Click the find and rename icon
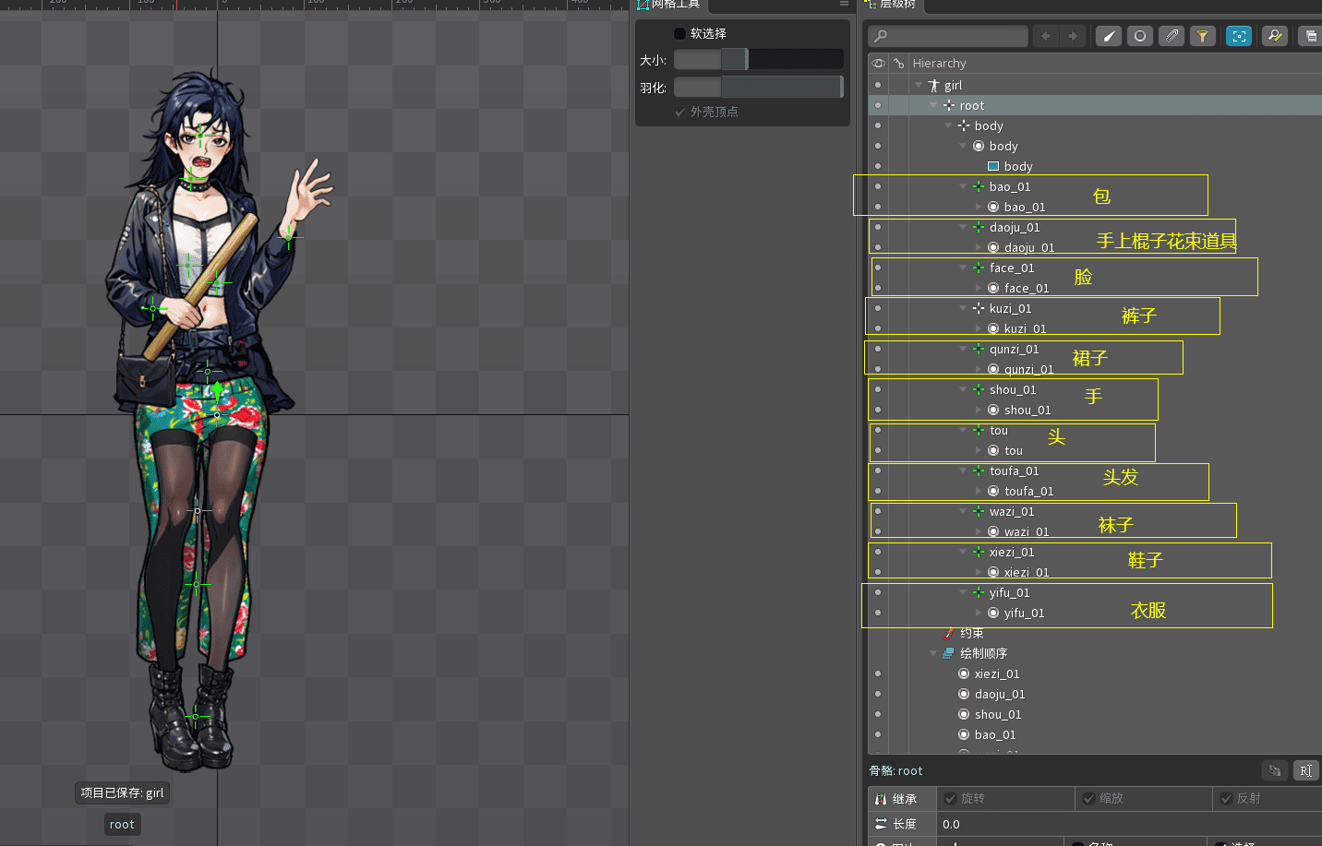 pos(1275,36)
